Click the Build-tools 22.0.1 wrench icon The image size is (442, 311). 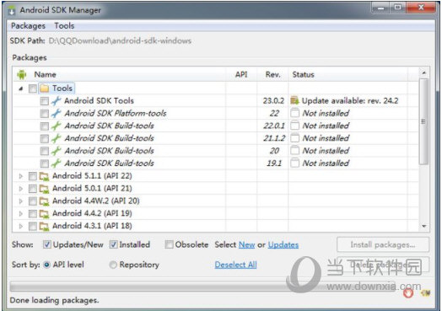click(x=57, y=126)
